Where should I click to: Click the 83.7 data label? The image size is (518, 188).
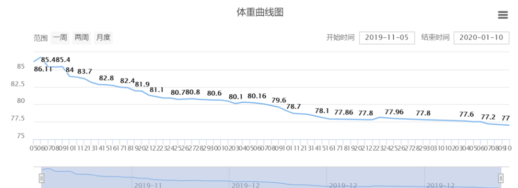click(x=84, y=71)
